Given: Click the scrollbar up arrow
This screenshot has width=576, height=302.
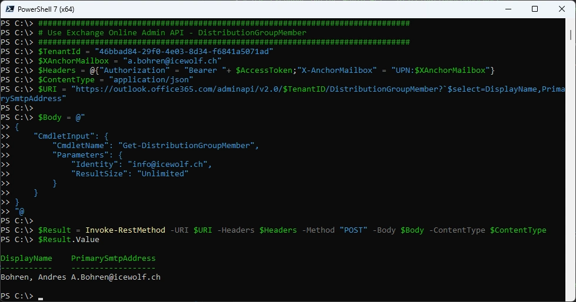Looking at the screenshot, I should tap(571, 24).
